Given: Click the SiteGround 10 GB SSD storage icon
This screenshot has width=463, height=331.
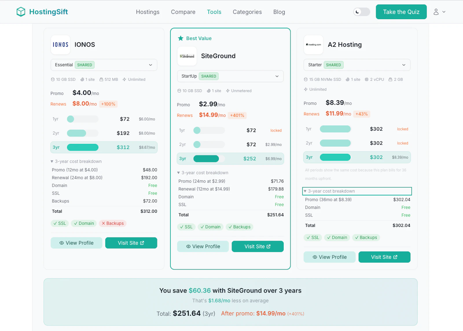Looking at the screenshot, I should point(179,91).
